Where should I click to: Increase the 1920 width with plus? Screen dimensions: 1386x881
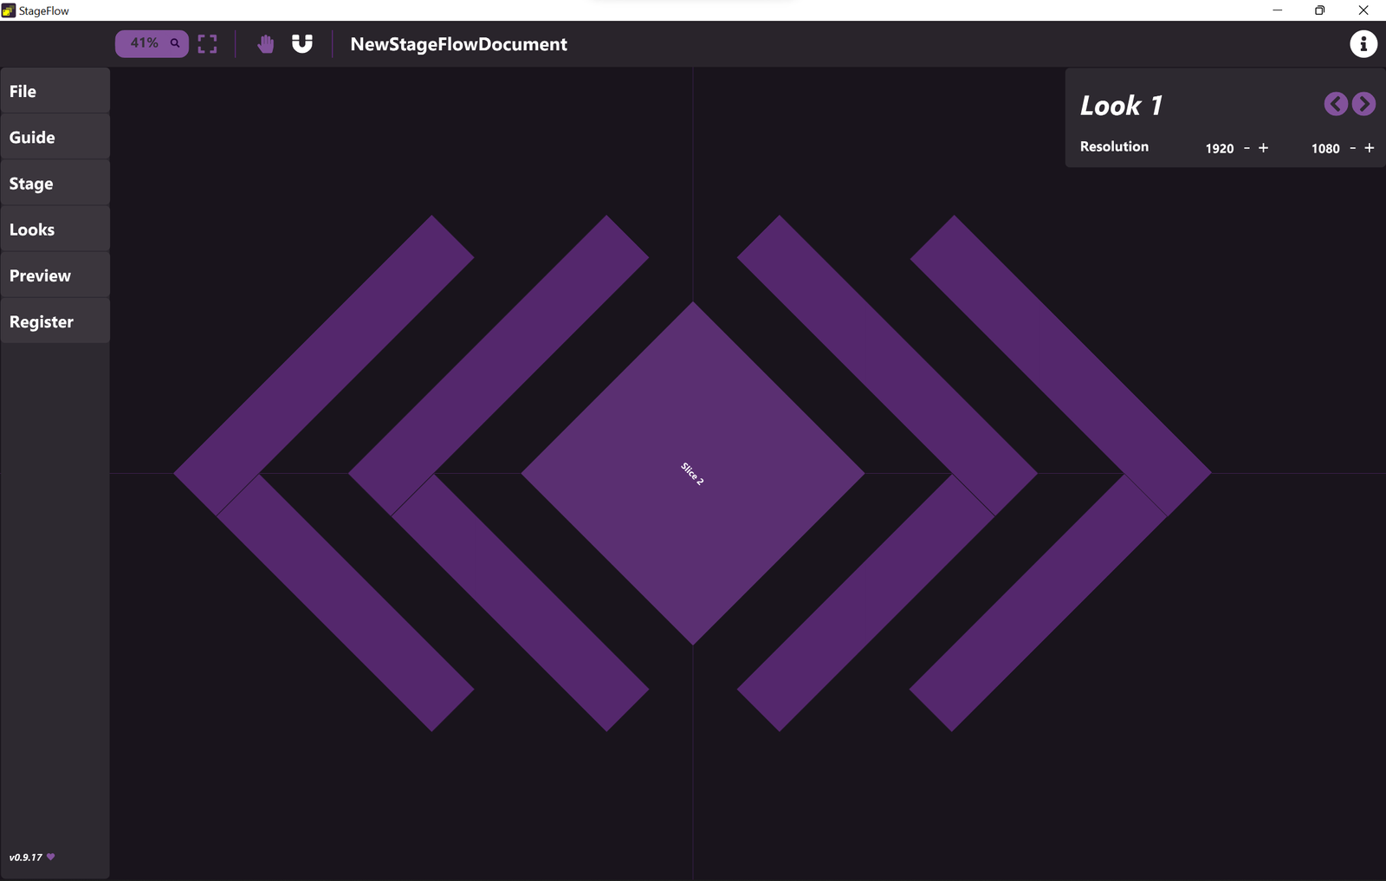coord(1263,148)
